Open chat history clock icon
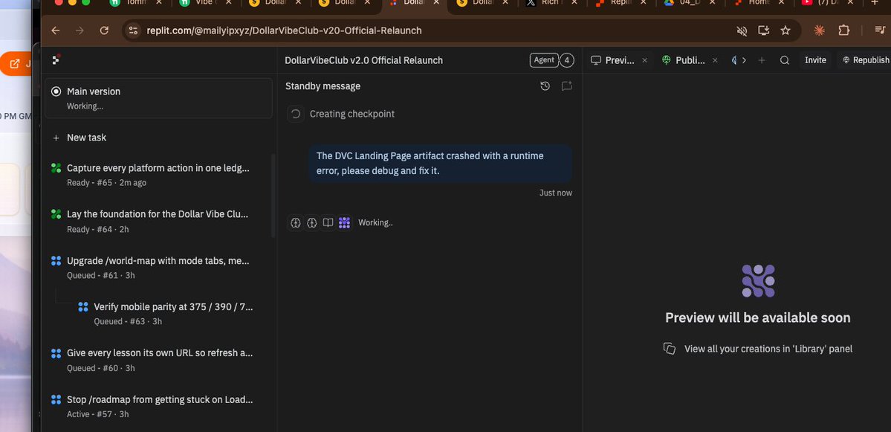The width and height of the screenshot is (891, 432). (x=545, y=86)
